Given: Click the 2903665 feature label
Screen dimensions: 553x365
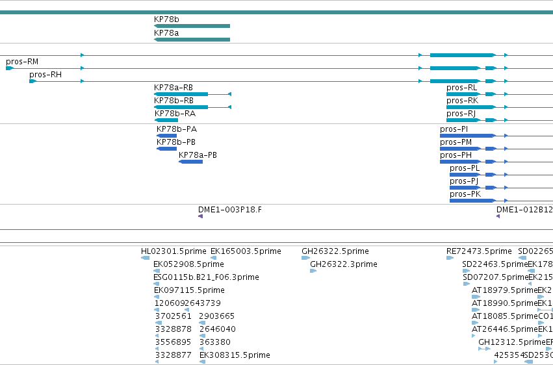Looking at the screenshot, I should (216, 316).
